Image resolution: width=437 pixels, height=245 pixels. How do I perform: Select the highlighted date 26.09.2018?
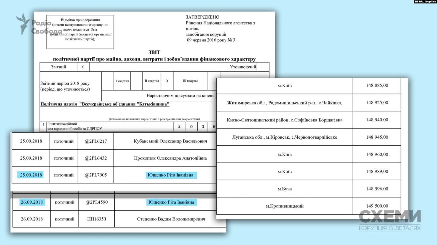[x=32, y=202]
